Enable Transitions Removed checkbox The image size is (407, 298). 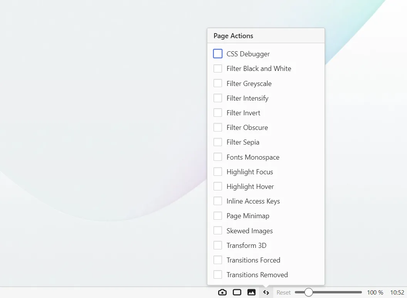point(218,274)
